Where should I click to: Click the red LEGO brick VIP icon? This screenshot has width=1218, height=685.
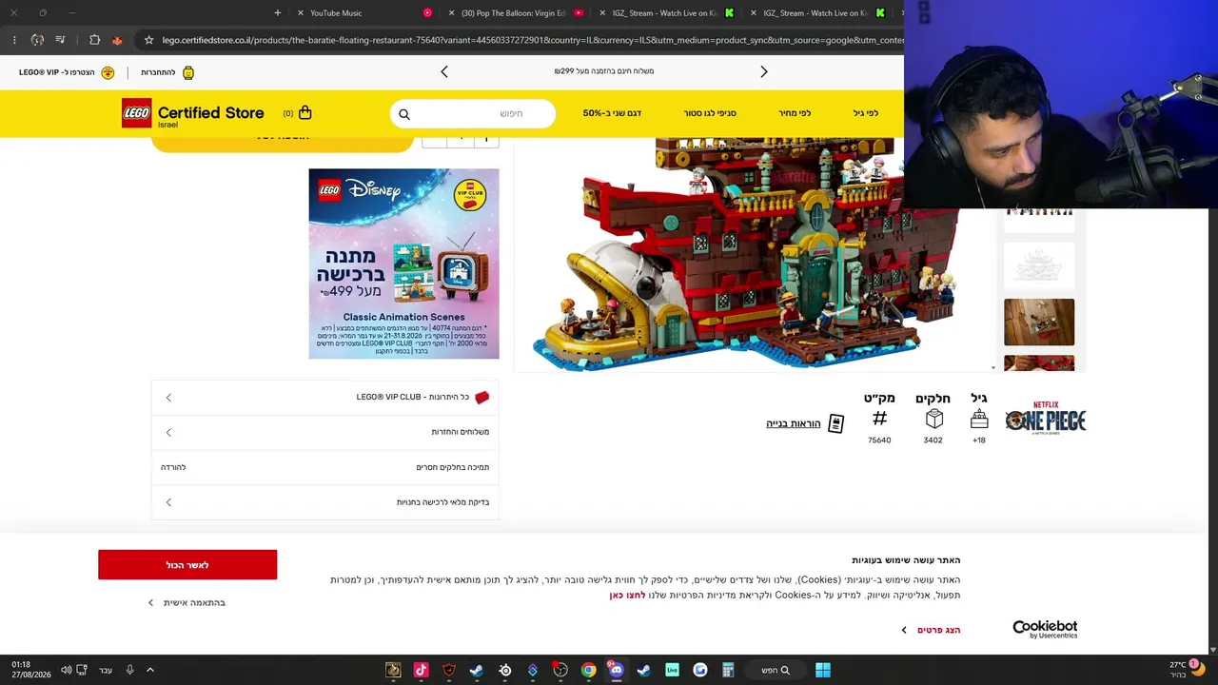pyautogui.click(x=481, y=397)
